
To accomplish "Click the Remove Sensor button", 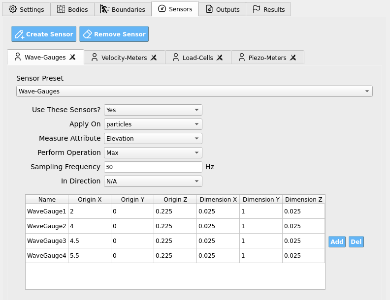I will tap(114, 34).
